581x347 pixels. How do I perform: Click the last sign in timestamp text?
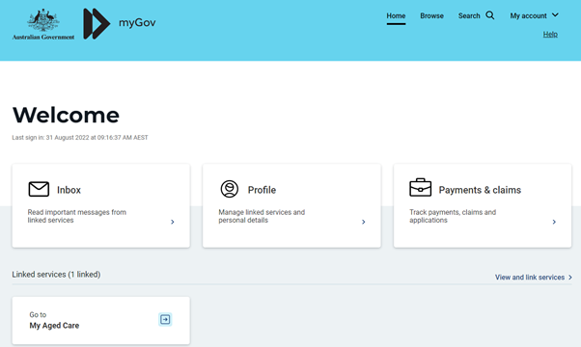tap(80, 138)
